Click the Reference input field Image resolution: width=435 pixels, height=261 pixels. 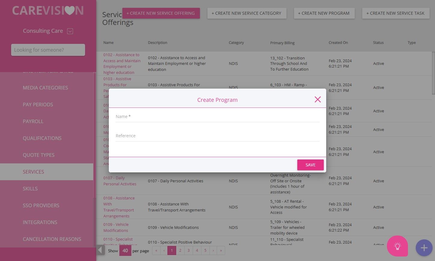[x=217, y=136]
